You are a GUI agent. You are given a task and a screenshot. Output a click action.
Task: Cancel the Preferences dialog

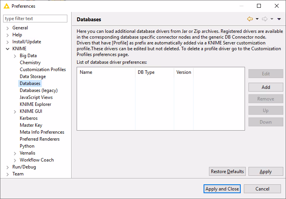tap(262, 189)
